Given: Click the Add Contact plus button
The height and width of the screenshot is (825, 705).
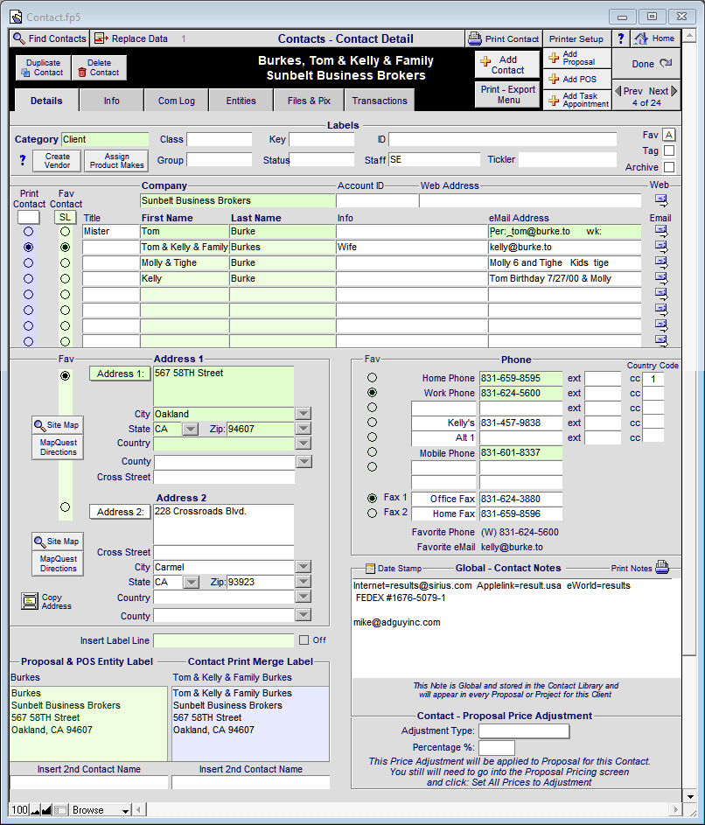Looking at the screenshot, I should 507,64.
